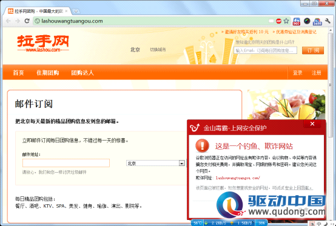Screen dimensions: 336x226
Task: Click the food thumbnail image on right
Action: [286, 104]
